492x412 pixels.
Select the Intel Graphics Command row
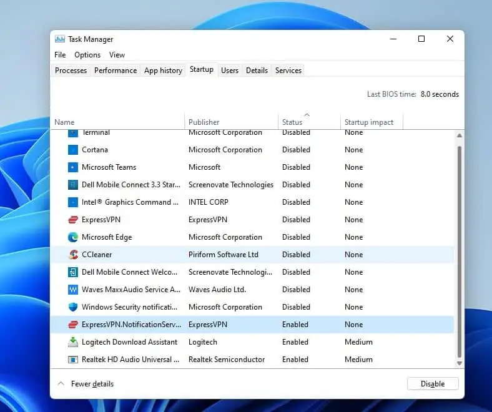pyautogui.click(x=187, y=202)
